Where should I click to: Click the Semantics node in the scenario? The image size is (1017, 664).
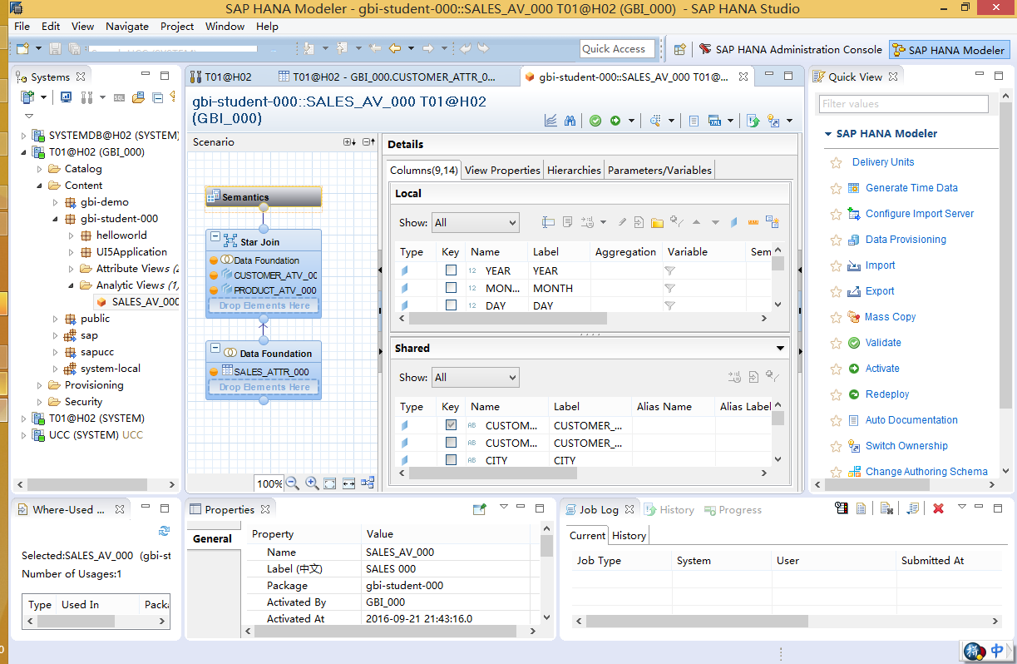[263, 197]
